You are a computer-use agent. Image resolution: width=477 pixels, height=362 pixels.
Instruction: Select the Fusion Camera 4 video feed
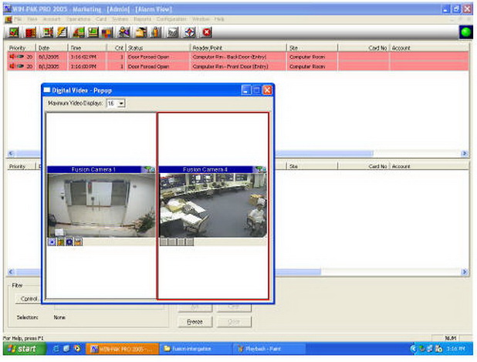point(213,205)
